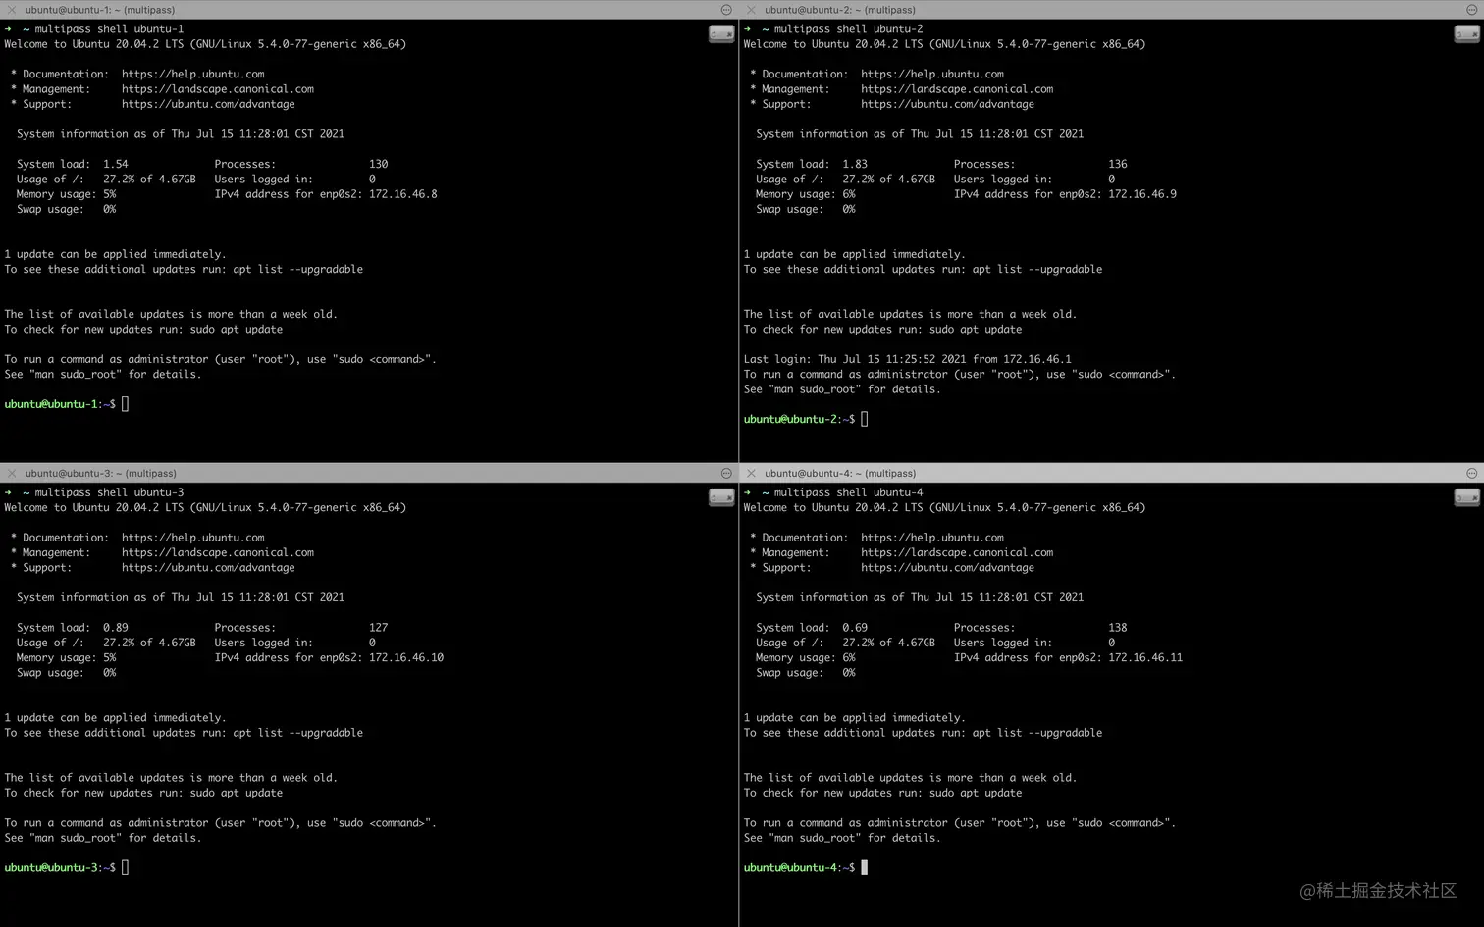Viewport: 1484px width, 927px height.
Task: Click the process count 136
Action: [1118, 164]
